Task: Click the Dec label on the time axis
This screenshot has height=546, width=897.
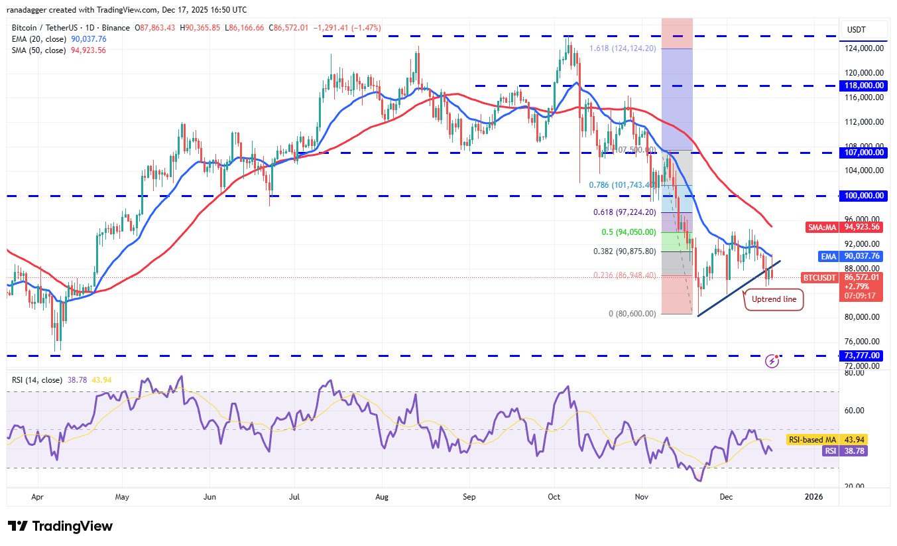Action: [727, 496]
